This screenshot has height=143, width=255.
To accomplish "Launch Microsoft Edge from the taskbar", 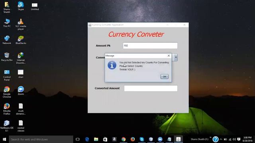I will point(87,139).
